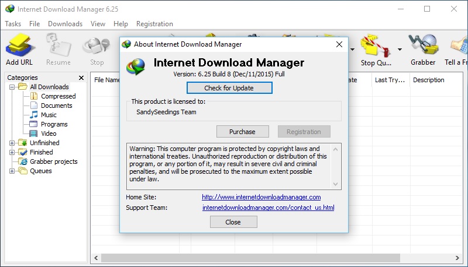
Task: Click the Queues folder icon
Action: pos(23,171)
